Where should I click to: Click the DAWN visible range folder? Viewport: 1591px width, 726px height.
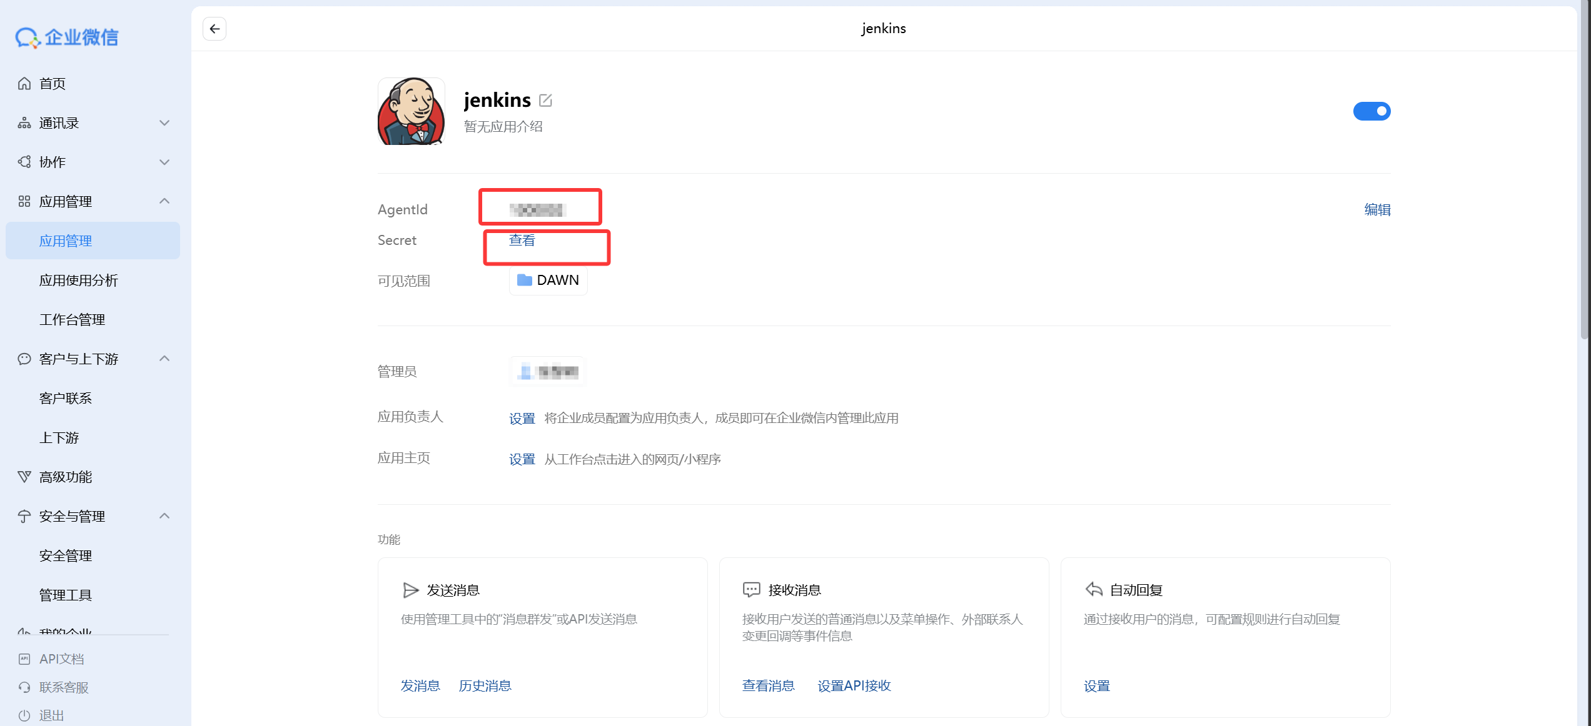548,281
